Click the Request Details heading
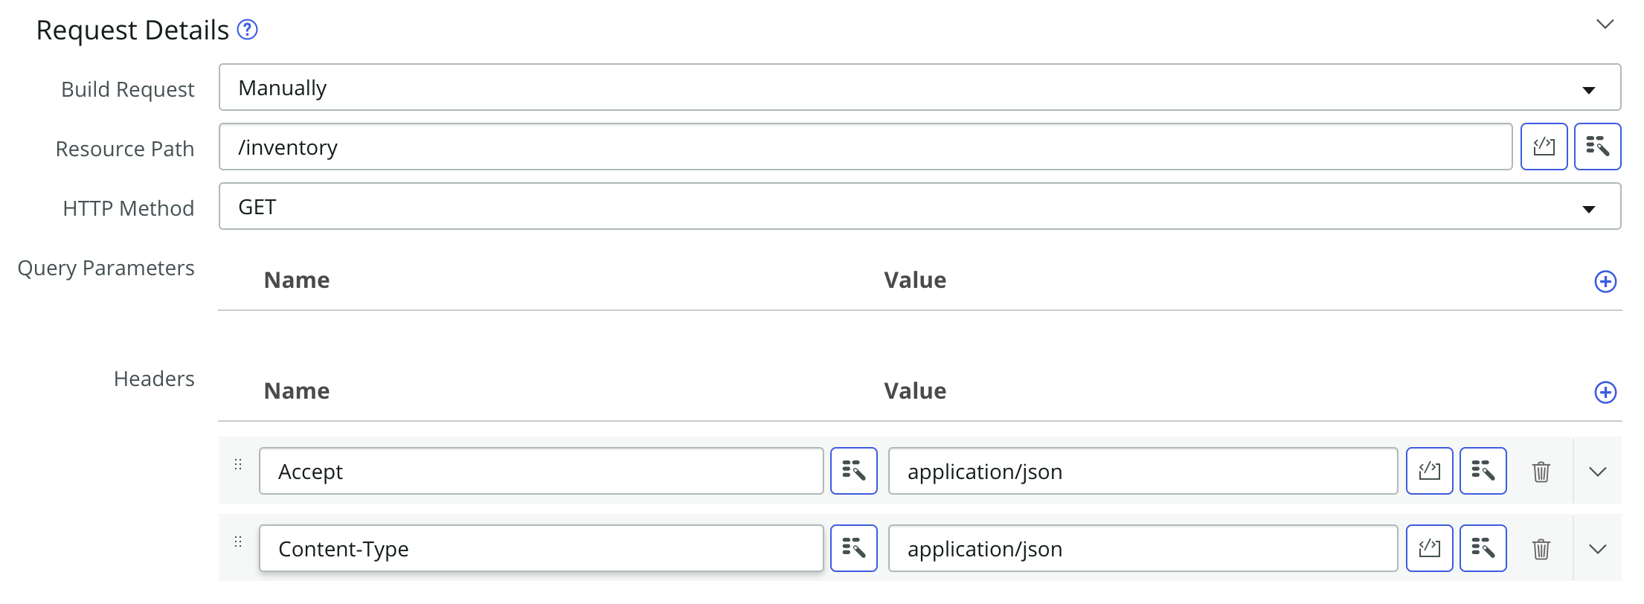This screenshot has width=1644, height=604. [x=132, y=30]
